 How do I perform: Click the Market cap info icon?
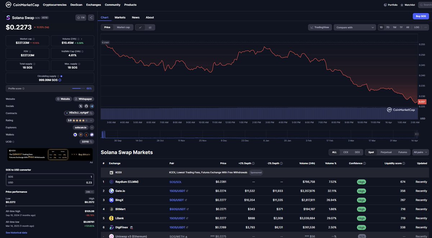tap(33, 39)
